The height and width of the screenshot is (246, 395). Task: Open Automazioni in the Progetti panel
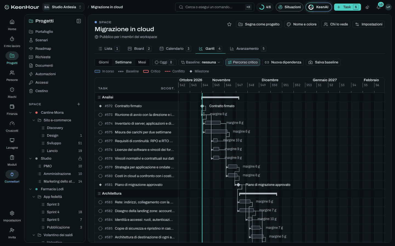(x=55, y=74)
